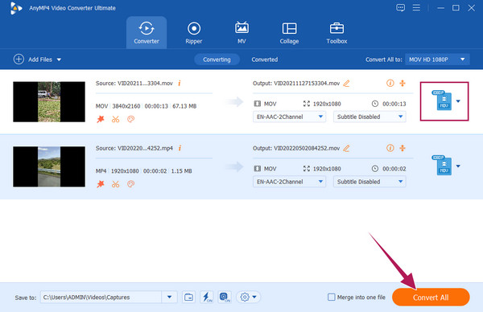The width and height of the screenshot is (483, 312).
Task: Open the settings gear button
Action: click(x=245, y=298)
